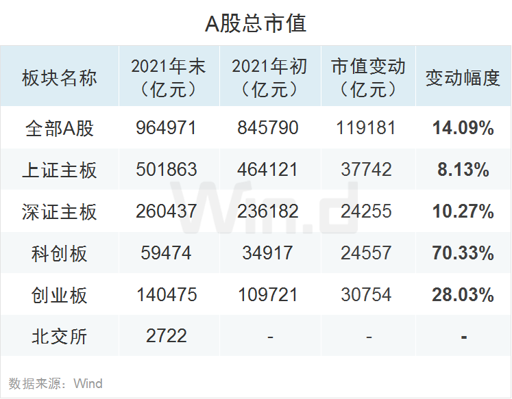This screenshot has height=399, width=512.
Task: Select the 全部A股 row label
Action: coord(60,128)
